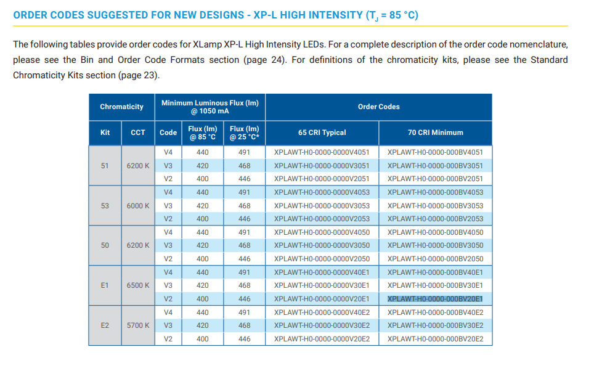Click the '70 CRI Minimum' column header
Screen dimensions: 594x387
coord(435,132)
